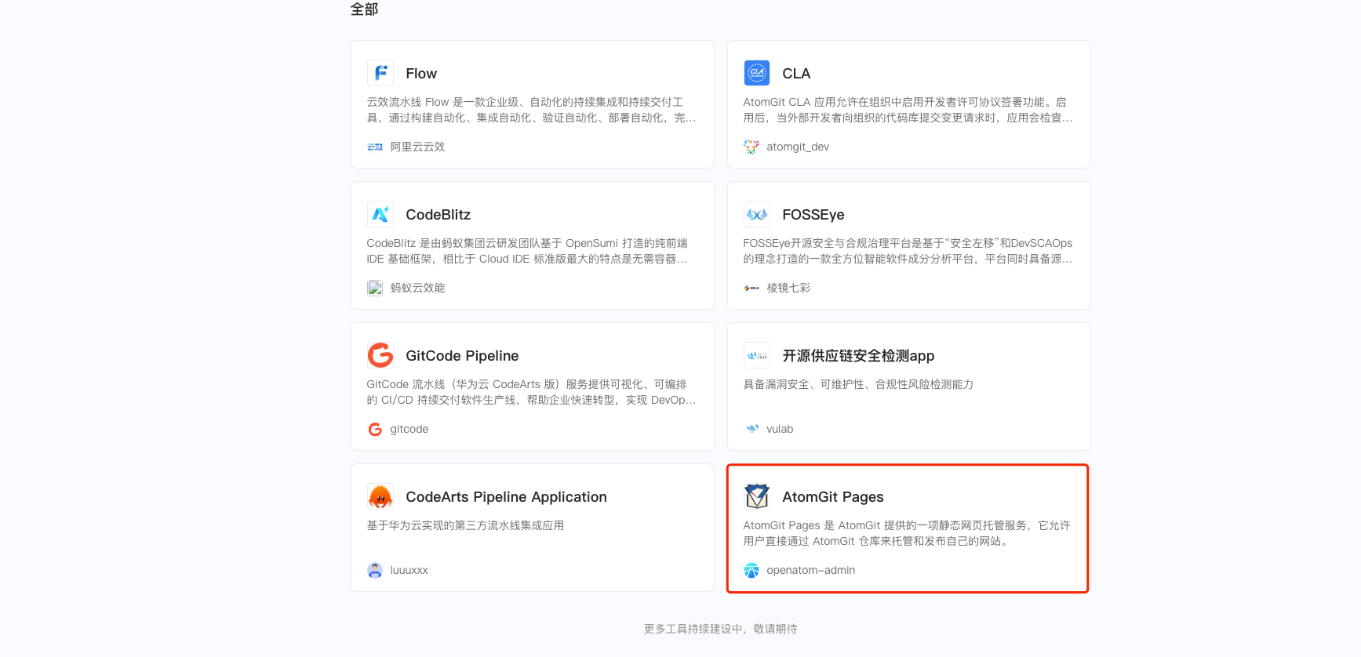Click the atomgit_dev publisher name
This screenshot has height=657, width=1361.
coord(798,147)
